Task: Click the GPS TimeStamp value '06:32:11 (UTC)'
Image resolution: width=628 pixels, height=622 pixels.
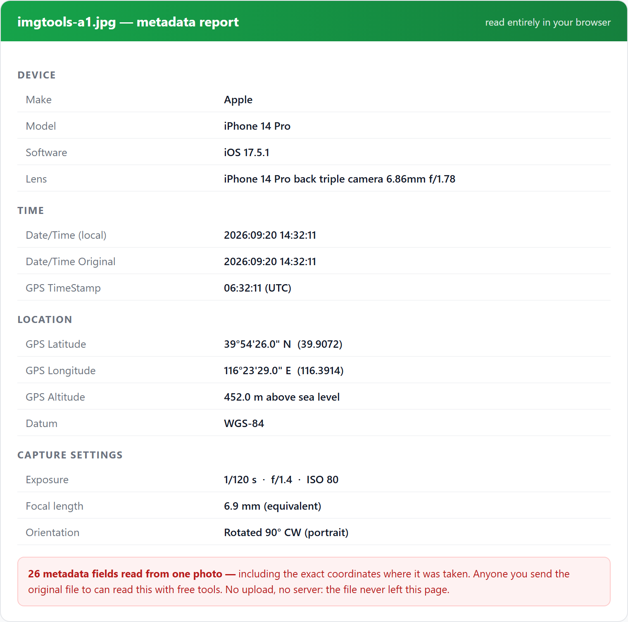Action: coord(257,288)
